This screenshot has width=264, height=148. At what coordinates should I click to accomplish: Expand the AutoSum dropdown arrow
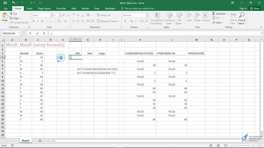coord(228,14)
